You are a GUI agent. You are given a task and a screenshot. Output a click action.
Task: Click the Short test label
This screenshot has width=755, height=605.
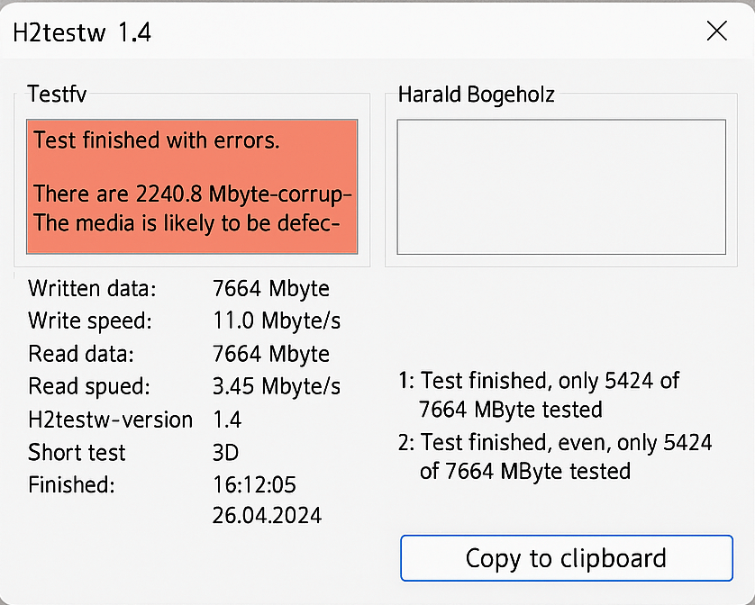pyautogui.click(x=77, y=452)
